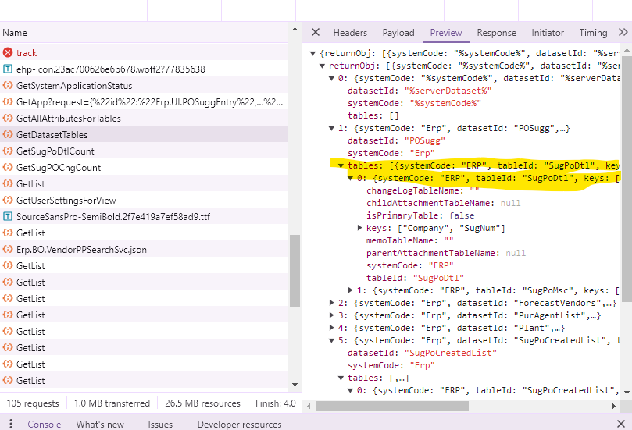This screenshot has height=430, width=632.
Task: Click the request list vertical scrollbar thumb
Action: point(295,271)
